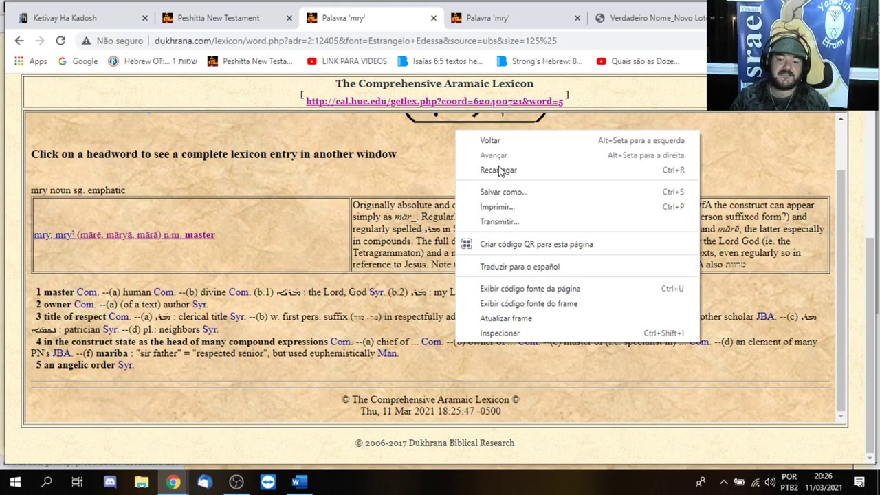Screen dimensions: 880x495
Task: Click the taskbar search magnifier icon
Action: pyautogui.click(x=47, y=482)
